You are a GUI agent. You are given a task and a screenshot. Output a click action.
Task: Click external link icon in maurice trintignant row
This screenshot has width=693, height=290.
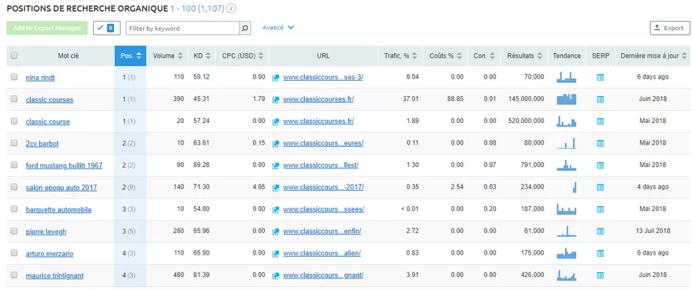click(x=276, y=276)
